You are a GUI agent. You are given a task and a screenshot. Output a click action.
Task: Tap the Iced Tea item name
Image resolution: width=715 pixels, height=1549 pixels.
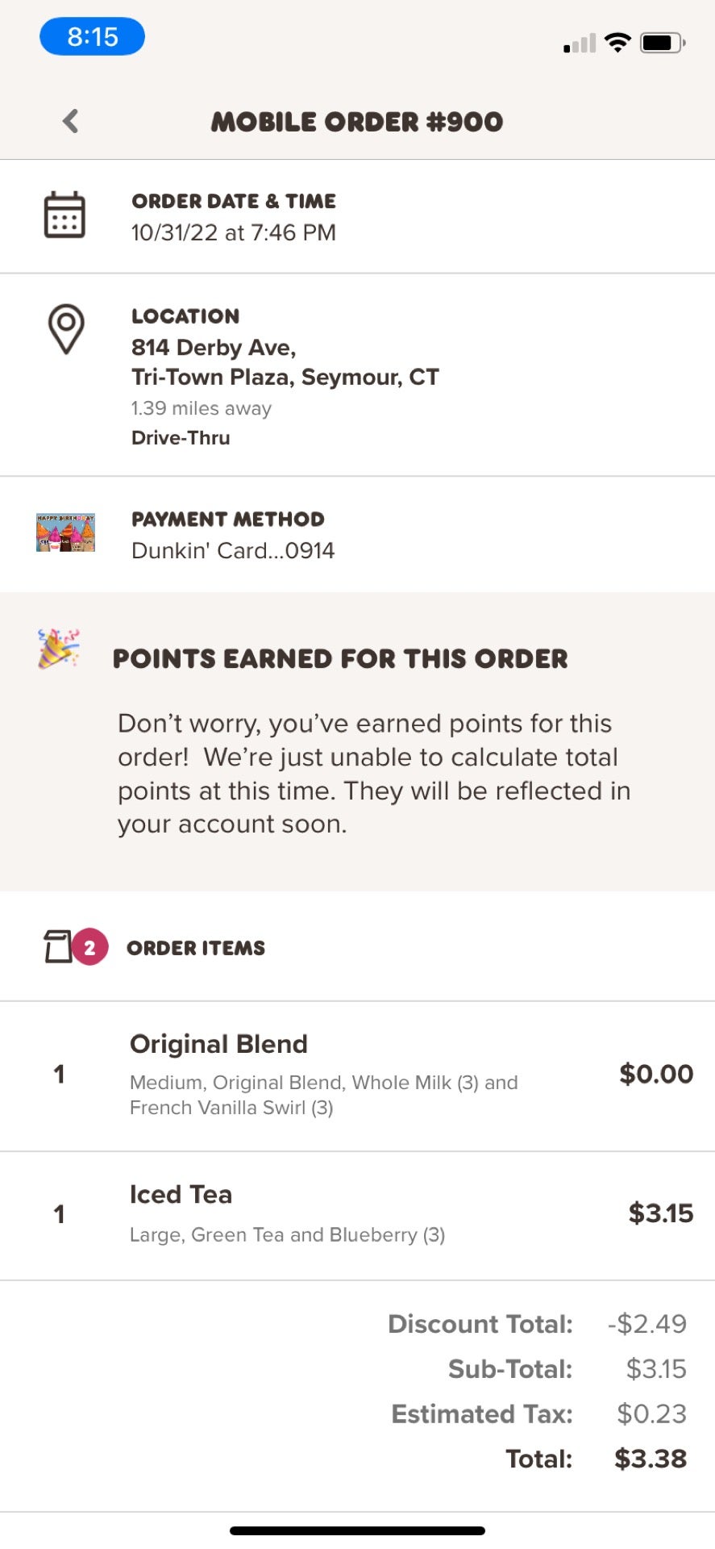point(181,1194)
